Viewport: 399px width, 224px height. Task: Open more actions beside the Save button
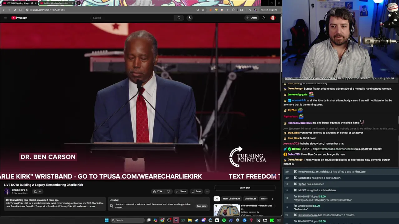tap(207, 191)
